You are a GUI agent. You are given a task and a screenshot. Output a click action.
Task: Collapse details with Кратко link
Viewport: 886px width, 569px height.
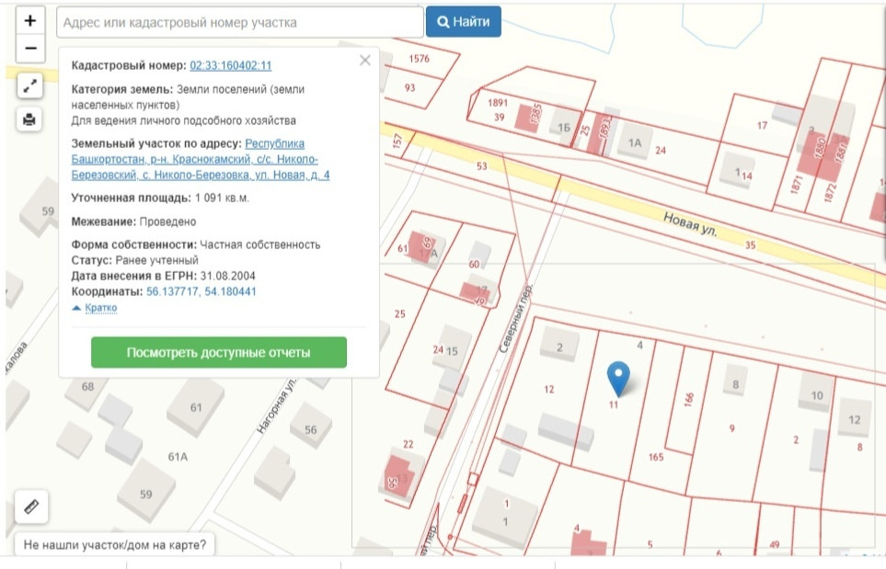click(x=100, y=308)
